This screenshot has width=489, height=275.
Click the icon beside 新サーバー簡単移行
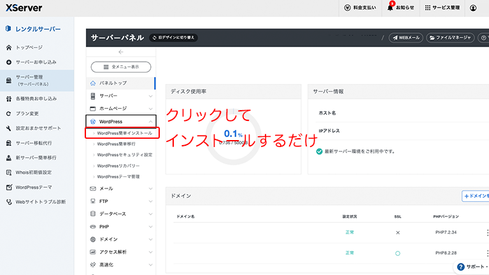(x=9, y=158)
